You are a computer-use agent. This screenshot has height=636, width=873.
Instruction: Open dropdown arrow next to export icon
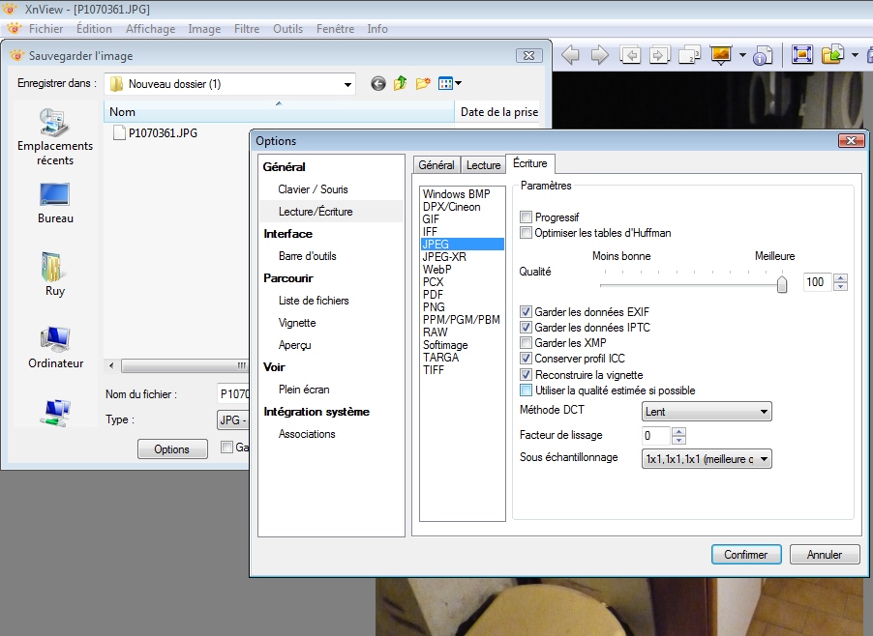pos(855,55)
